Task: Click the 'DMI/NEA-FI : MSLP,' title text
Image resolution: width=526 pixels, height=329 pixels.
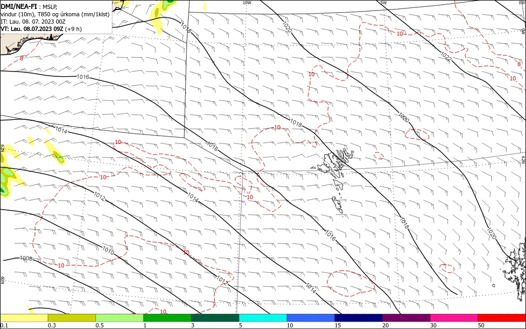Action: click(x=29, y=7)
